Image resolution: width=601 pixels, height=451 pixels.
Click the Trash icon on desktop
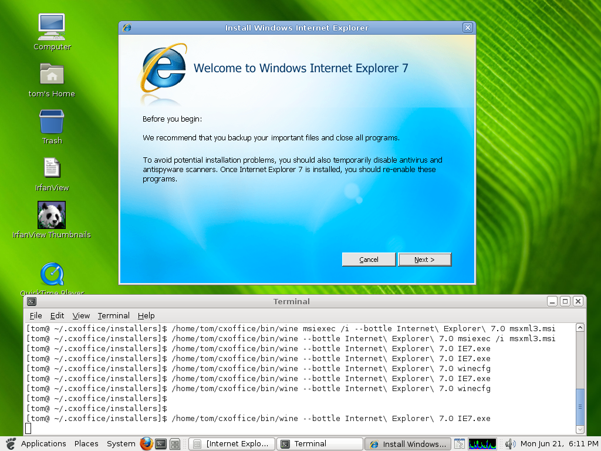(x=52, y=122)
